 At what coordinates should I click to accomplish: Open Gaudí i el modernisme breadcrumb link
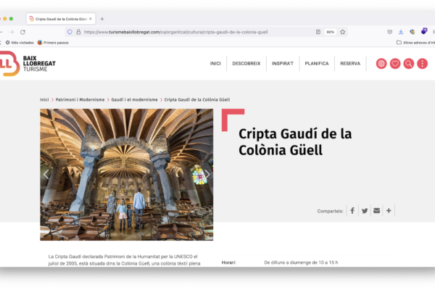pos(134,99)
